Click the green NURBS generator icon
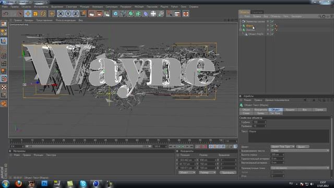 click(130, 14)
